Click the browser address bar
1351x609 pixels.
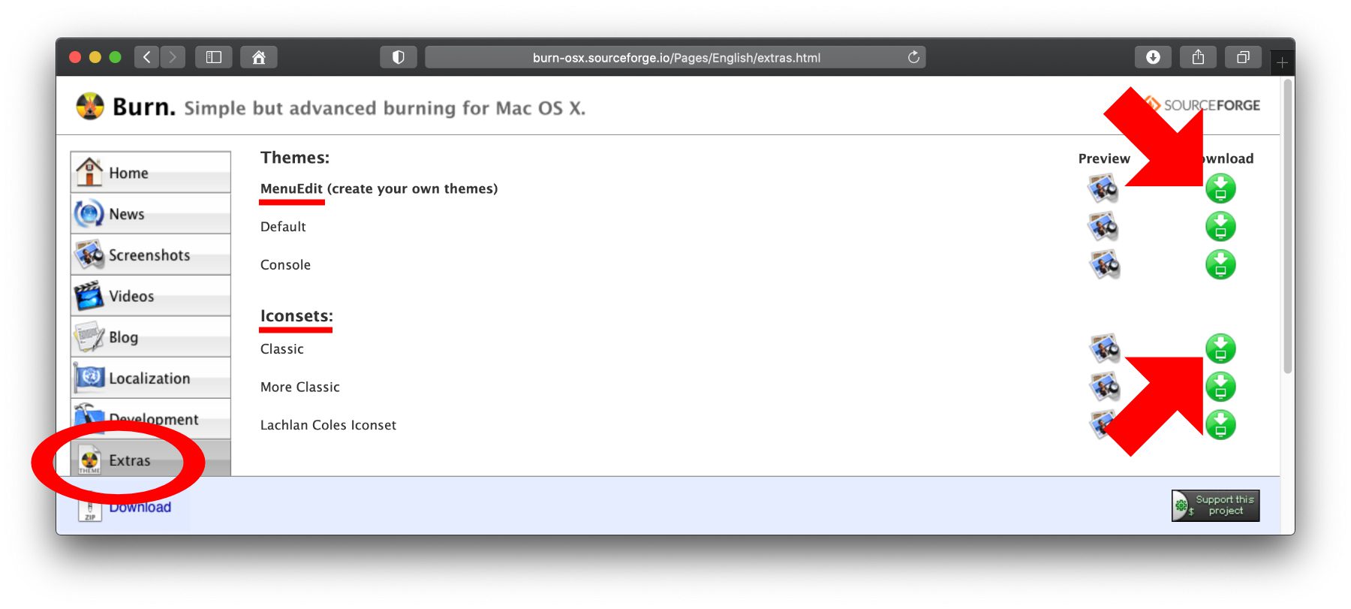click(675, 58)
